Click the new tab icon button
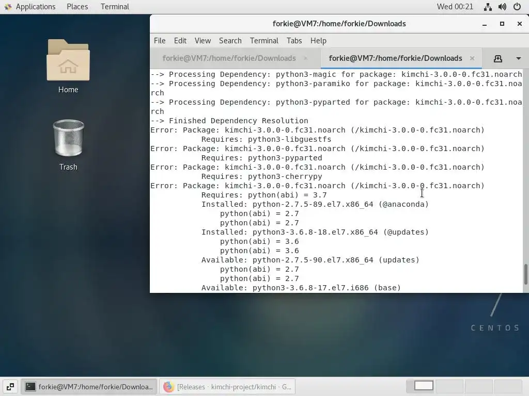This screenshot has width=529, height=396. pos(498,59)
